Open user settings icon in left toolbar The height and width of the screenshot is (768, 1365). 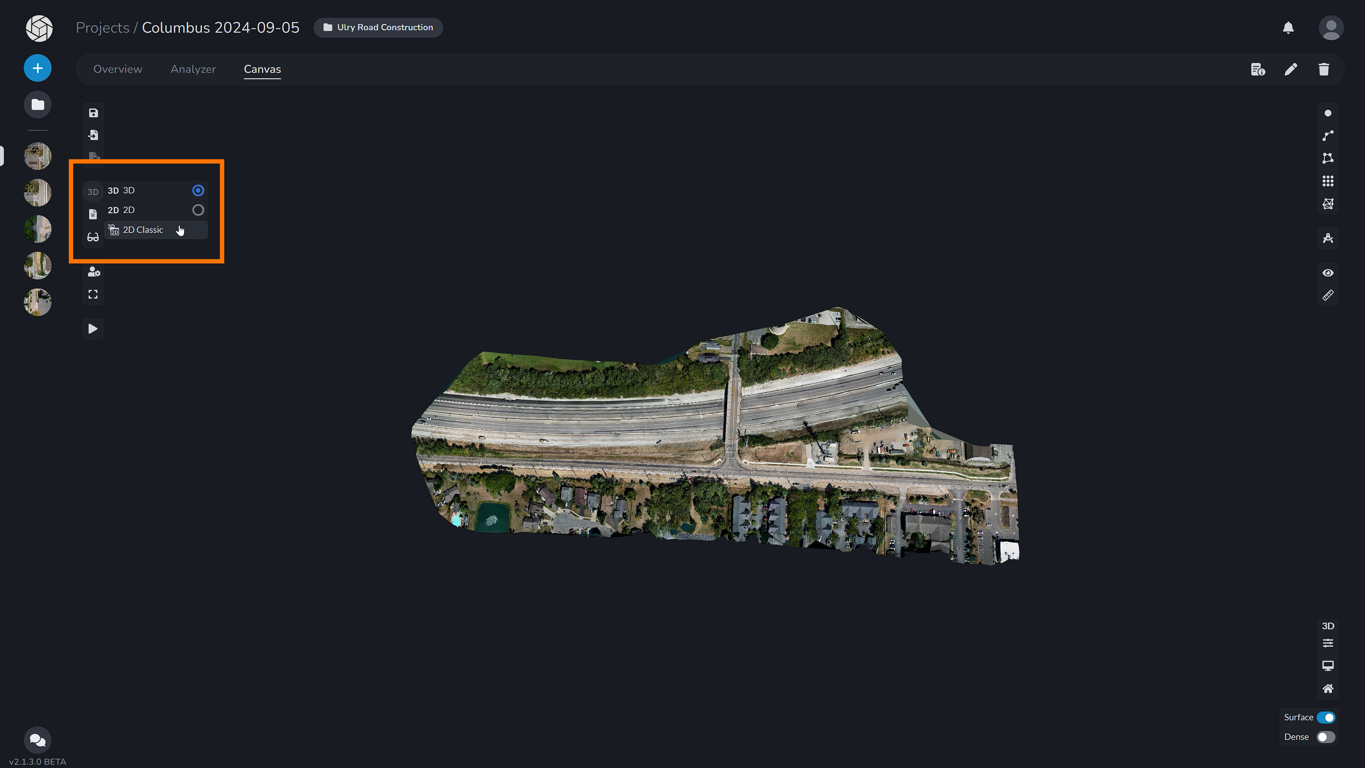click(93, 272)
